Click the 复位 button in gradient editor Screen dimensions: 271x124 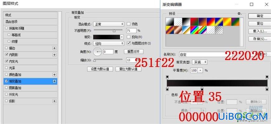(x=260, y=24)
